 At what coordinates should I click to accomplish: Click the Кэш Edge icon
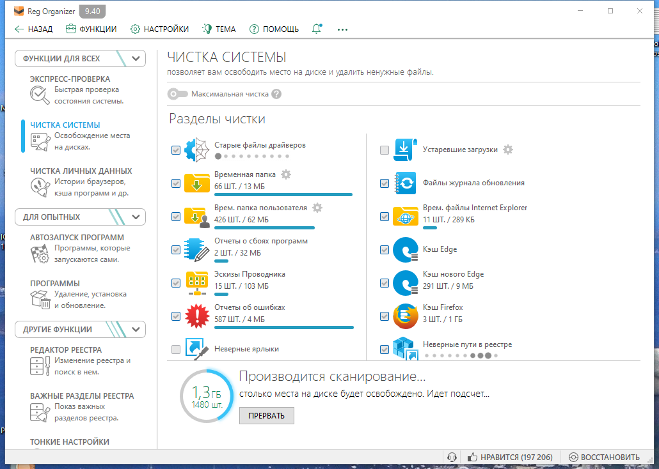405,250
